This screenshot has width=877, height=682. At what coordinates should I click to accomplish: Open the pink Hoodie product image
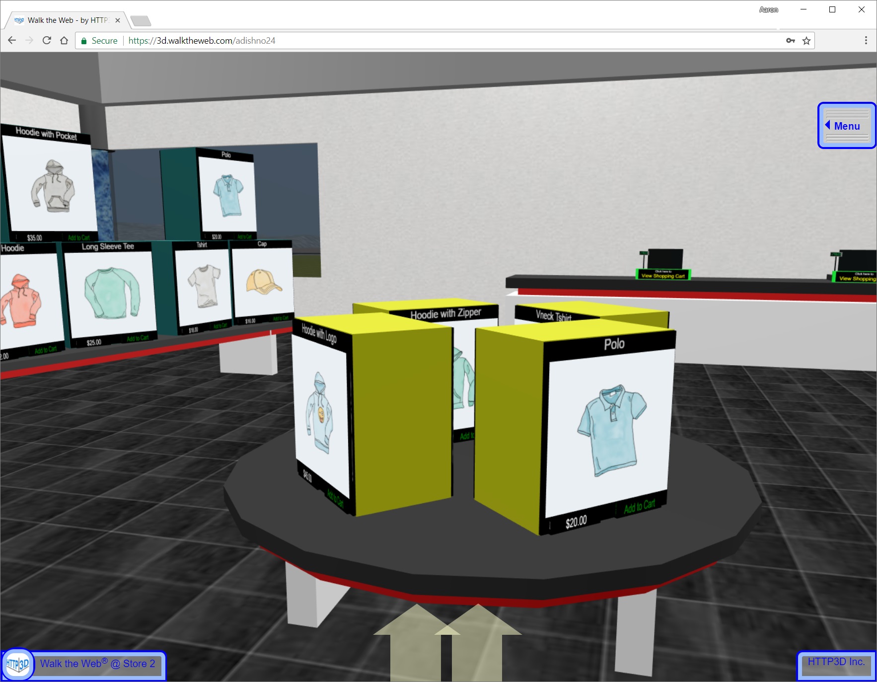coord(29,302)
